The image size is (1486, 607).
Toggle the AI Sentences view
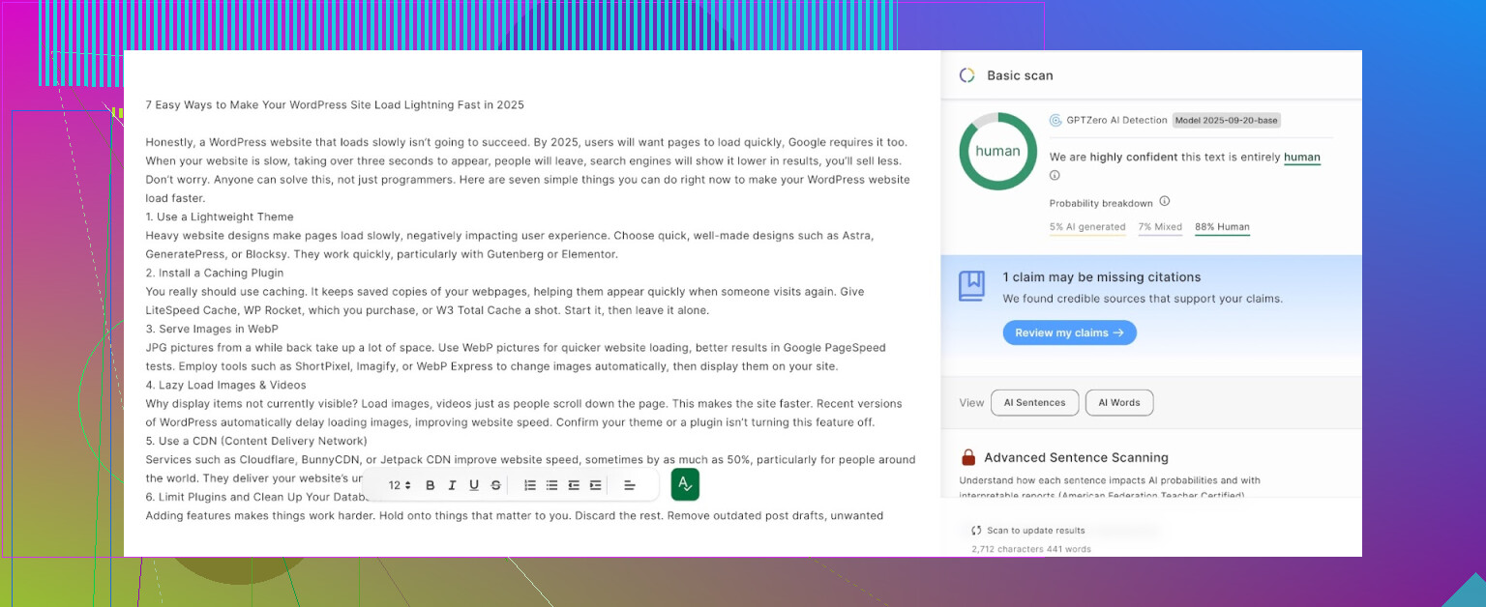1034,403
